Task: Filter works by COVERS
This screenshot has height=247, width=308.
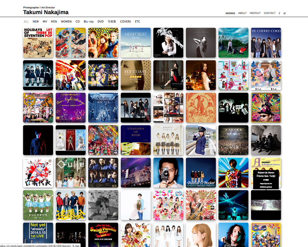Action: tap(125, 22)
